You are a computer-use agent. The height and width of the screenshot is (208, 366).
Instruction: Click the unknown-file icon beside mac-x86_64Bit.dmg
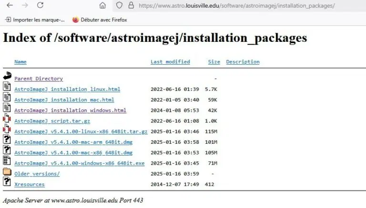(x=7, y=150)
